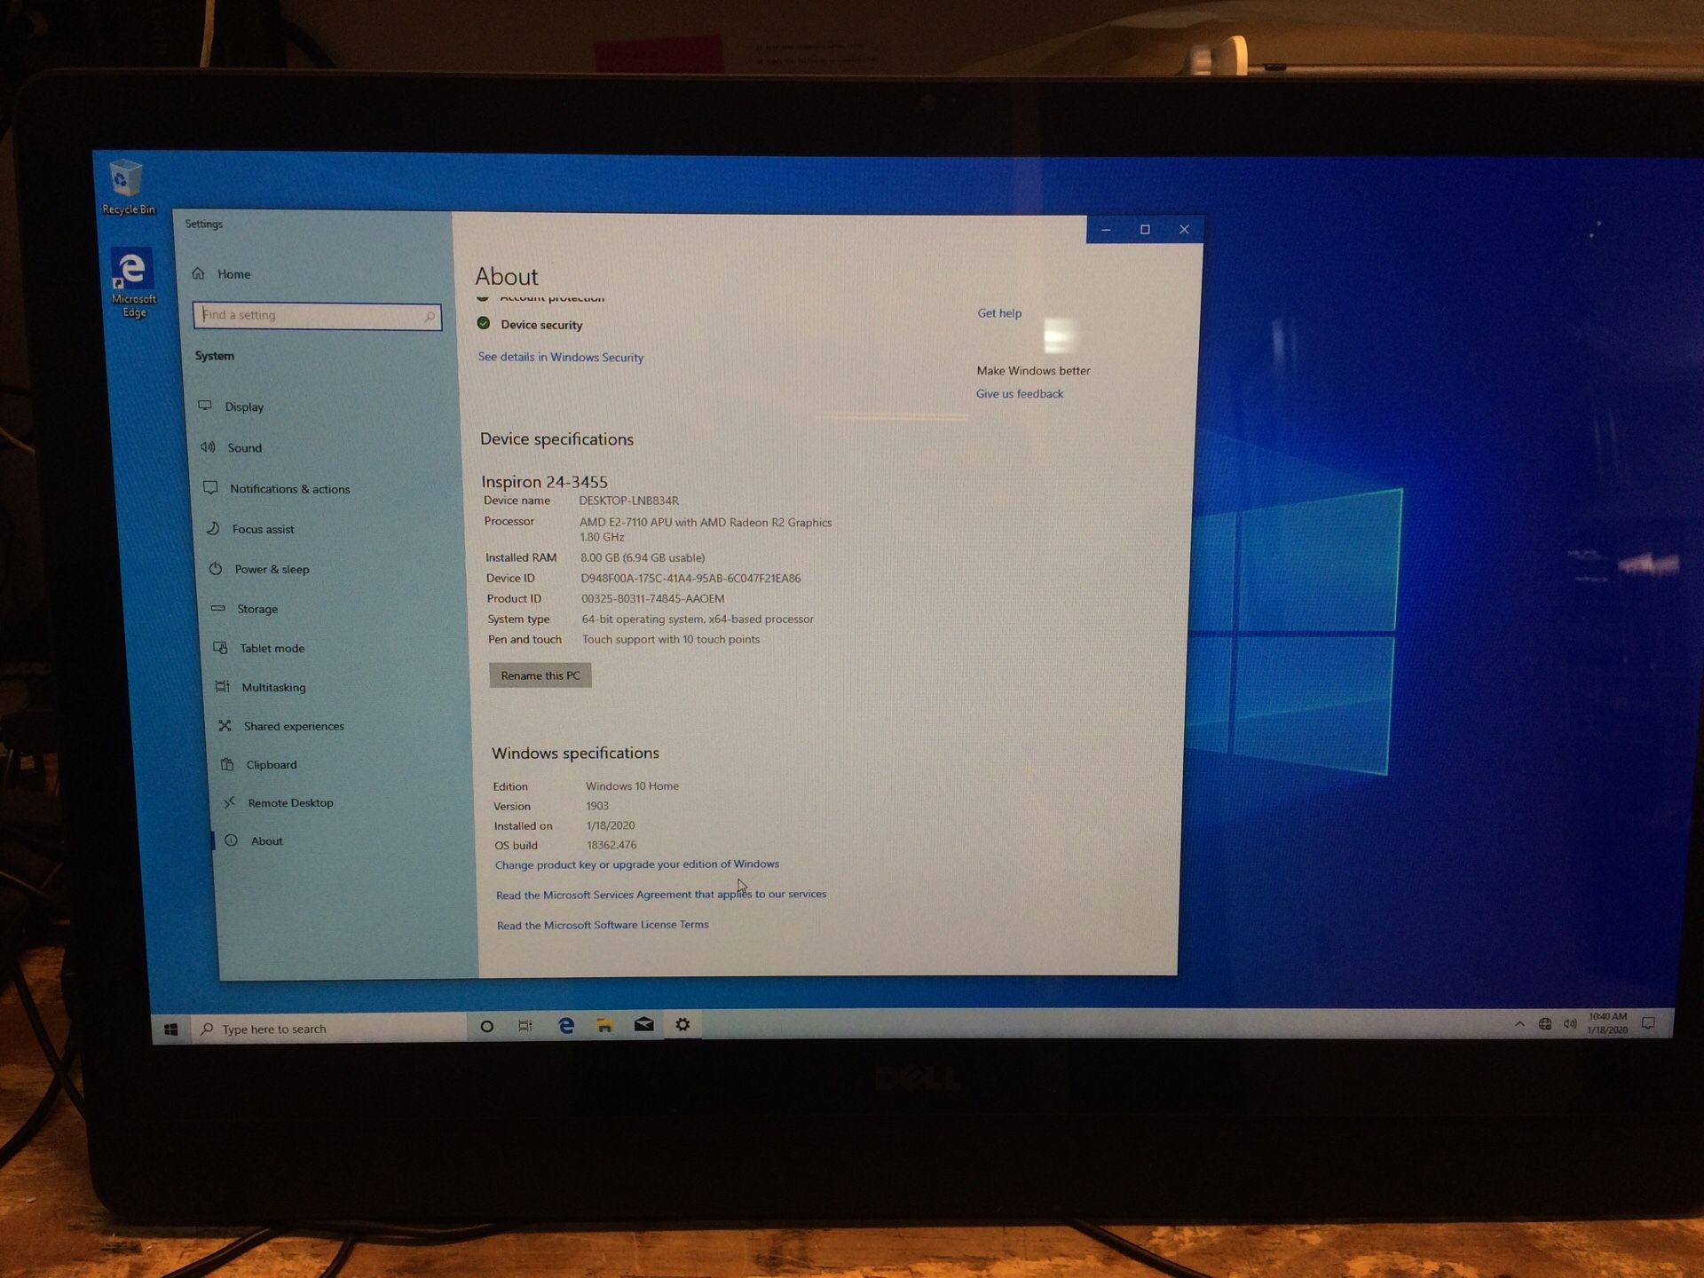1704x1278 pixels.
Task: Click Rename this PC button
Action: (x=540, y=675)
